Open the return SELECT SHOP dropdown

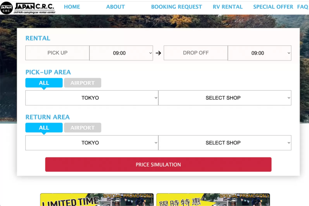tap(225, 143)
